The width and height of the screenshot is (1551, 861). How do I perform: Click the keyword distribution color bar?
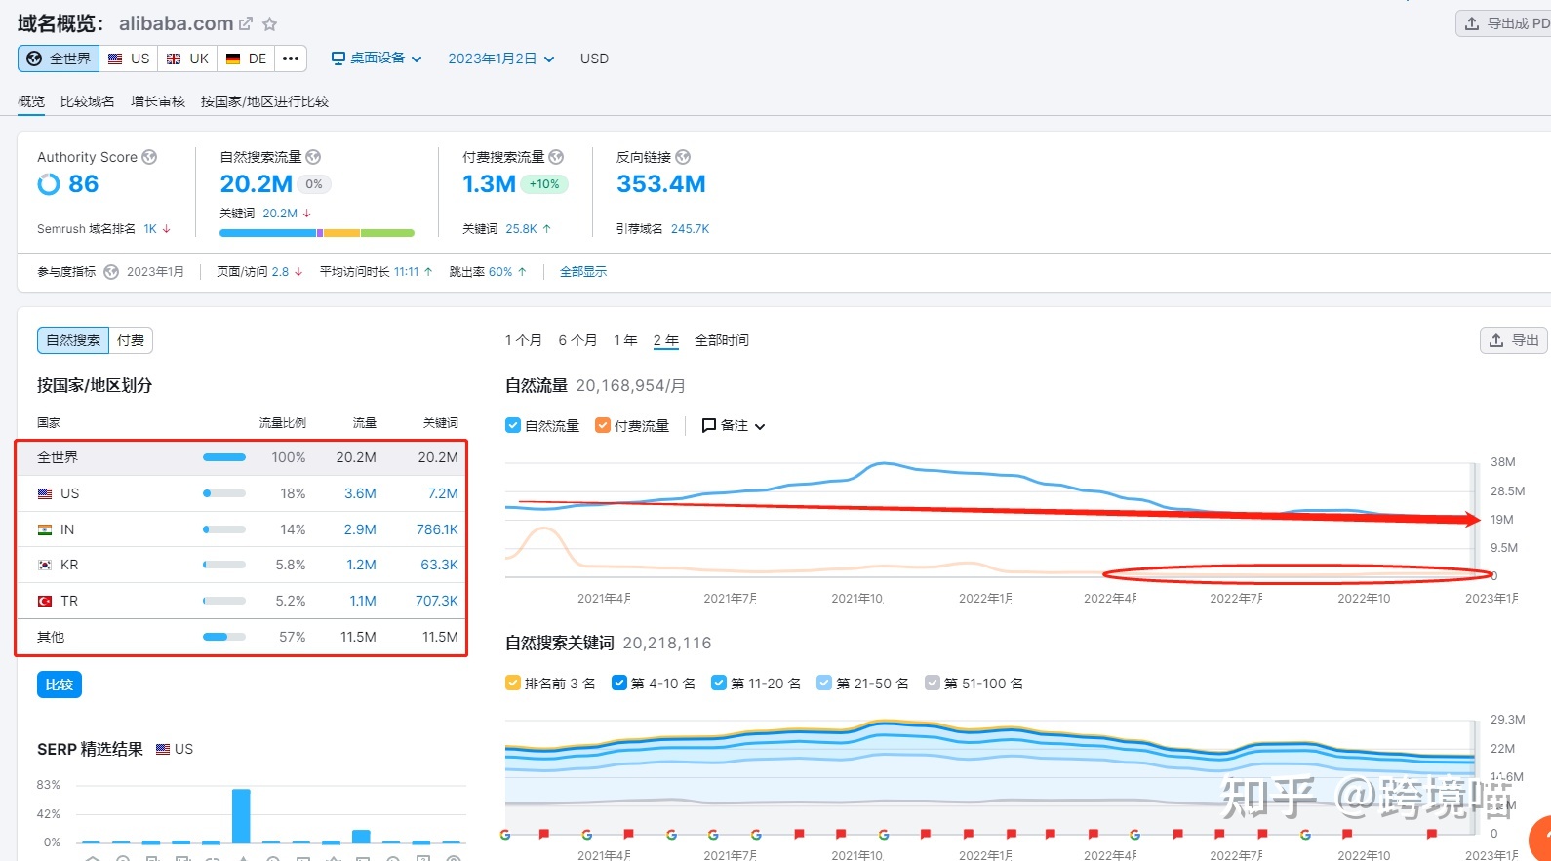[x=317, y=233]
